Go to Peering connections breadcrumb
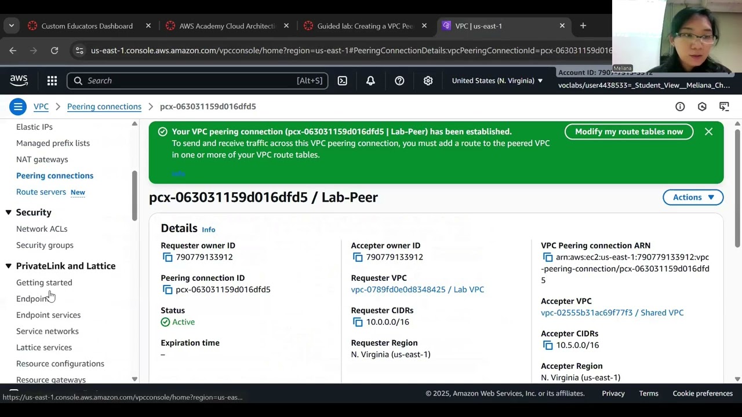This screenshot has height=417, width=742. 104,107
